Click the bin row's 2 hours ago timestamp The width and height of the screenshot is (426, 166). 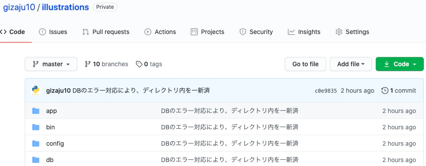399,127
